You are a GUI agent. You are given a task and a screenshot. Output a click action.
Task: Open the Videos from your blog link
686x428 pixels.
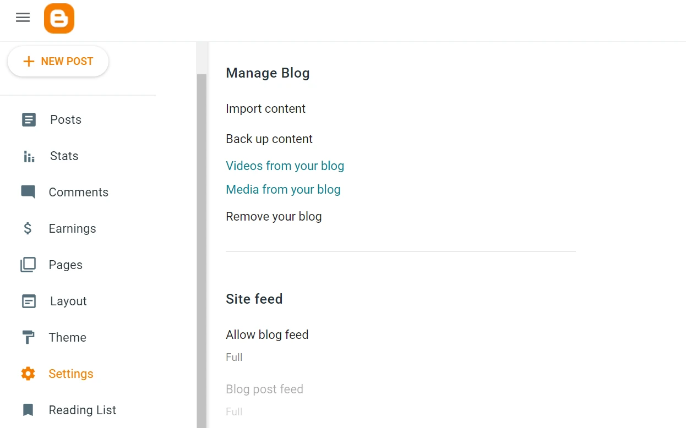[x=285, y=166]
